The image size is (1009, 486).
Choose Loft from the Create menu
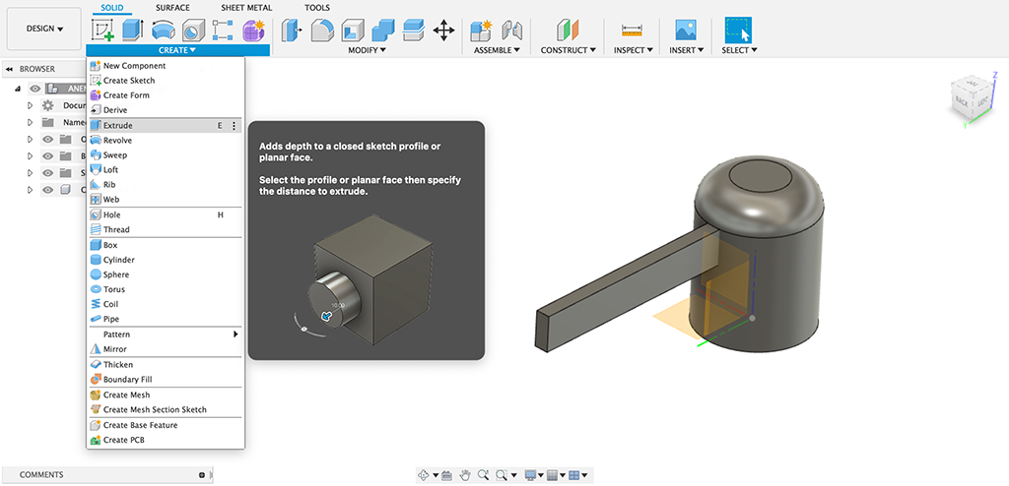(x=165, y=170)
